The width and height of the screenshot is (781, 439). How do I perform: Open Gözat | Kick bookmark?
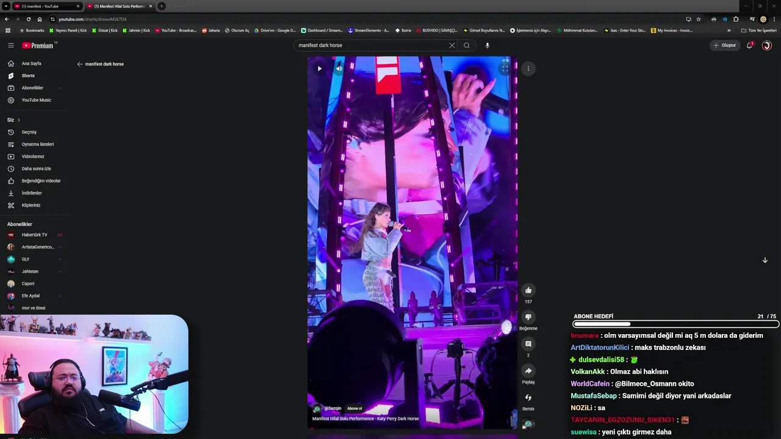[x=105, y=30]
